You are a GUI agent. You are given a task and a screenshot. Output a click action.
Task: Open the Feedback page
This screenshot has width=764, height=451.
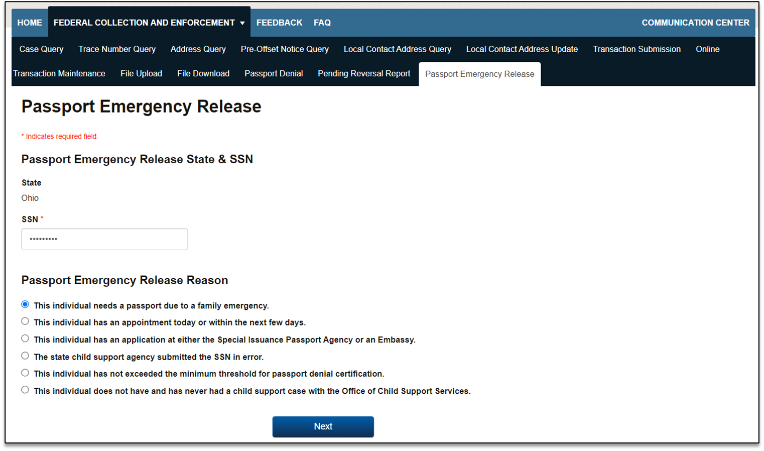pos(279,23)
